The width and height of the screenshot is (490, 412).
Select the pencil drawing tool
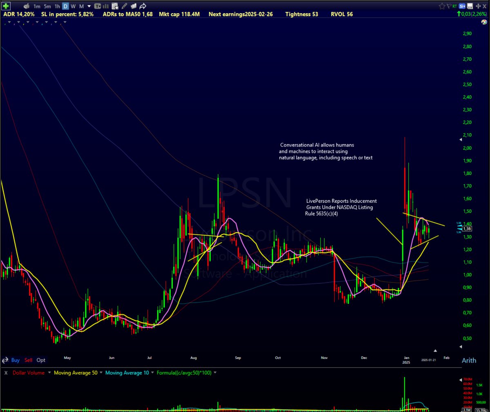pos(124,6)
